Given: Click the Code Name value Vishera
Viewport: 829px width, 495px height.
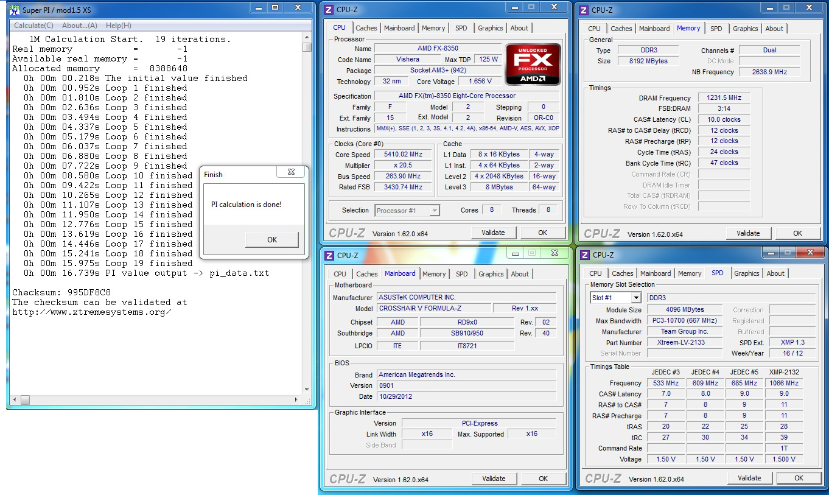Looking at the screenshot, I should (407, 60).
